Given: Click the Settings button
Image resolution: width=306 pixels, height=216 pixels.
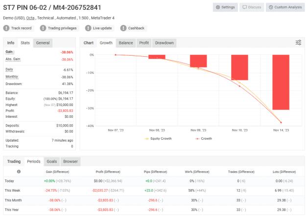Looking at the screenshot, I should [225, 7].
